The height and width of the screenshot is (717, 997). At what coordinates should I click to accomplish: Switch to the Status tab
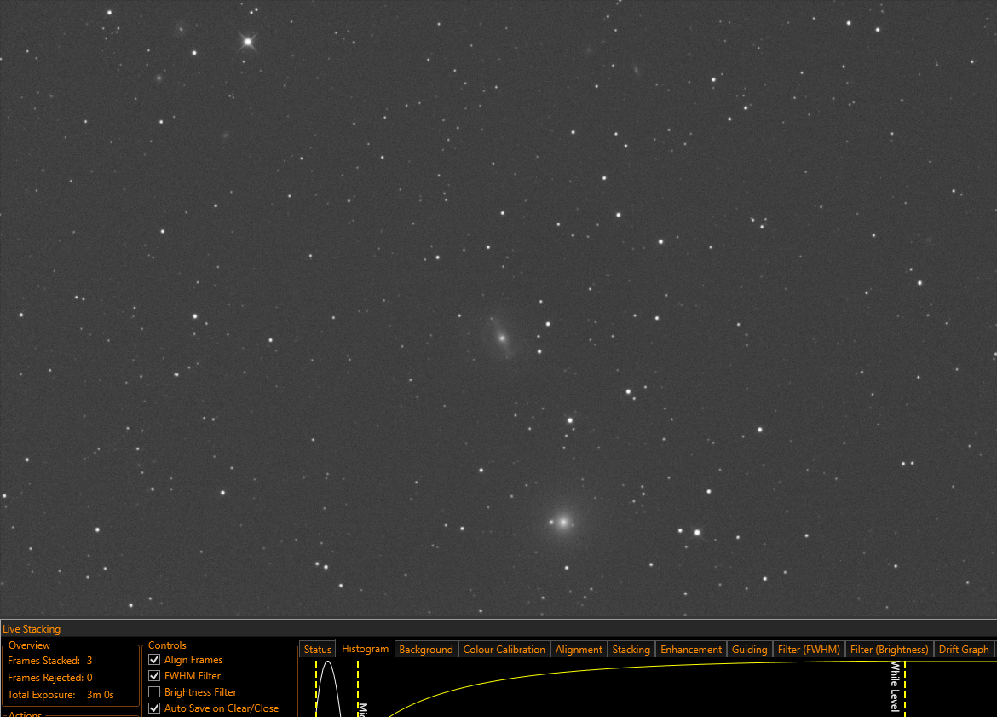tap(317, 650)
